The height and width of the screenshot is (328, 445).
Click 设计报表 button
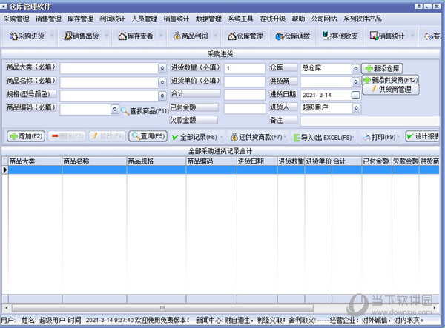(x=422, y=136)
